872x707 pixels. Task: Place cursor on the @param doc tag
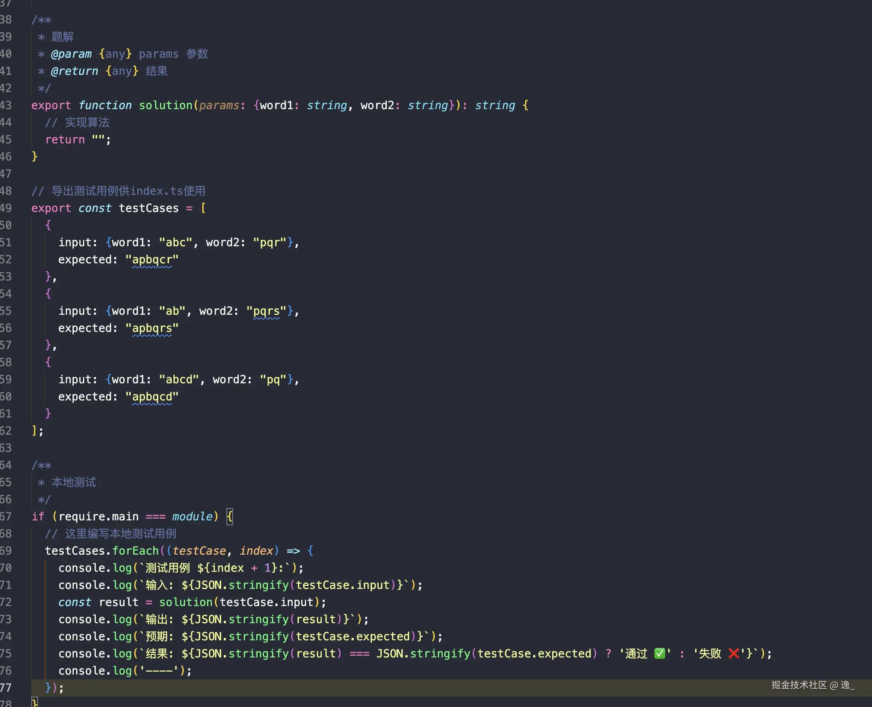pos(71,54)
